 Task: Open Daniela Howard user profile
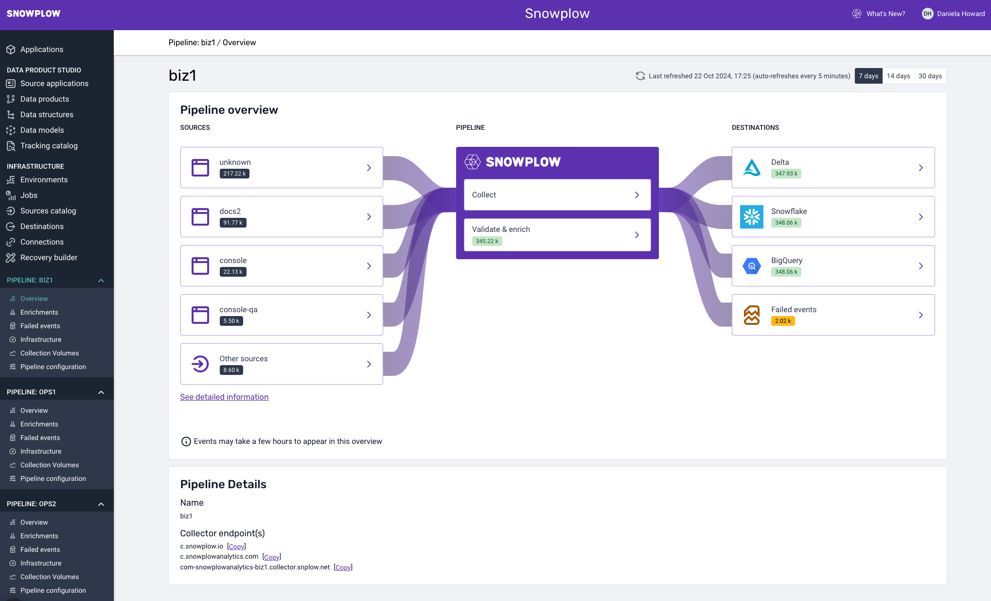tap(953, 14)
